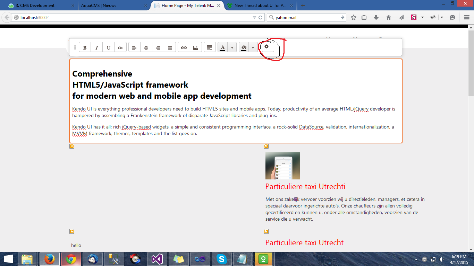
Task: Open the Firefox hamburger menu
Action: (466, 17)
